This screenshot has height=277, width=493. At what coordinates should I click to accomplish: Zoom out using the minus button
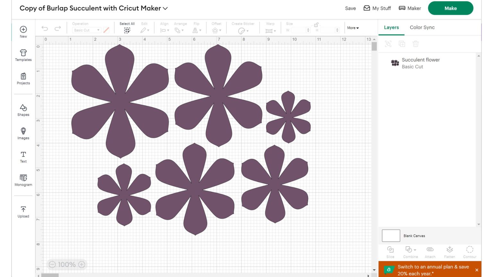[52, 264]
